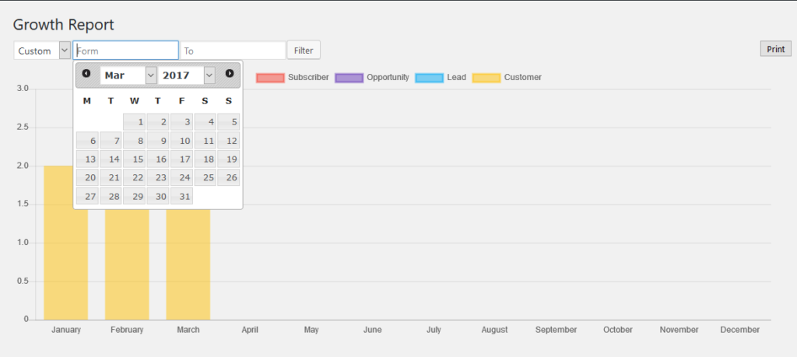Open the month dropdown showing Mar
The image size is (797, 357).
pyautogui.click(x=128, y=75)
